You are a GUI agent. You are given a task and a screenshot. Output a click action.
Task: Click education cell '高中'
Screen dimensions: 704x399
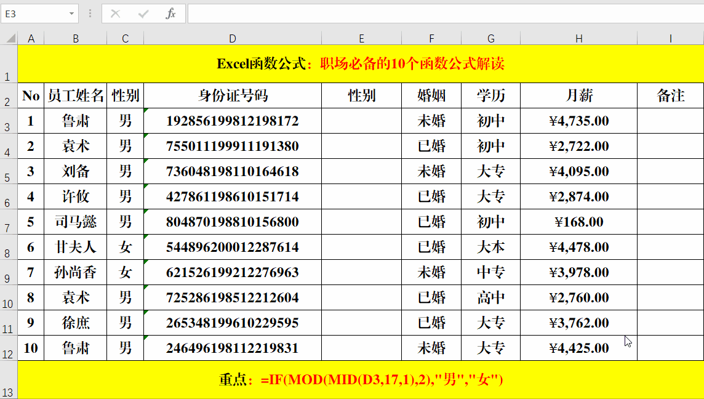coord(490,297)
